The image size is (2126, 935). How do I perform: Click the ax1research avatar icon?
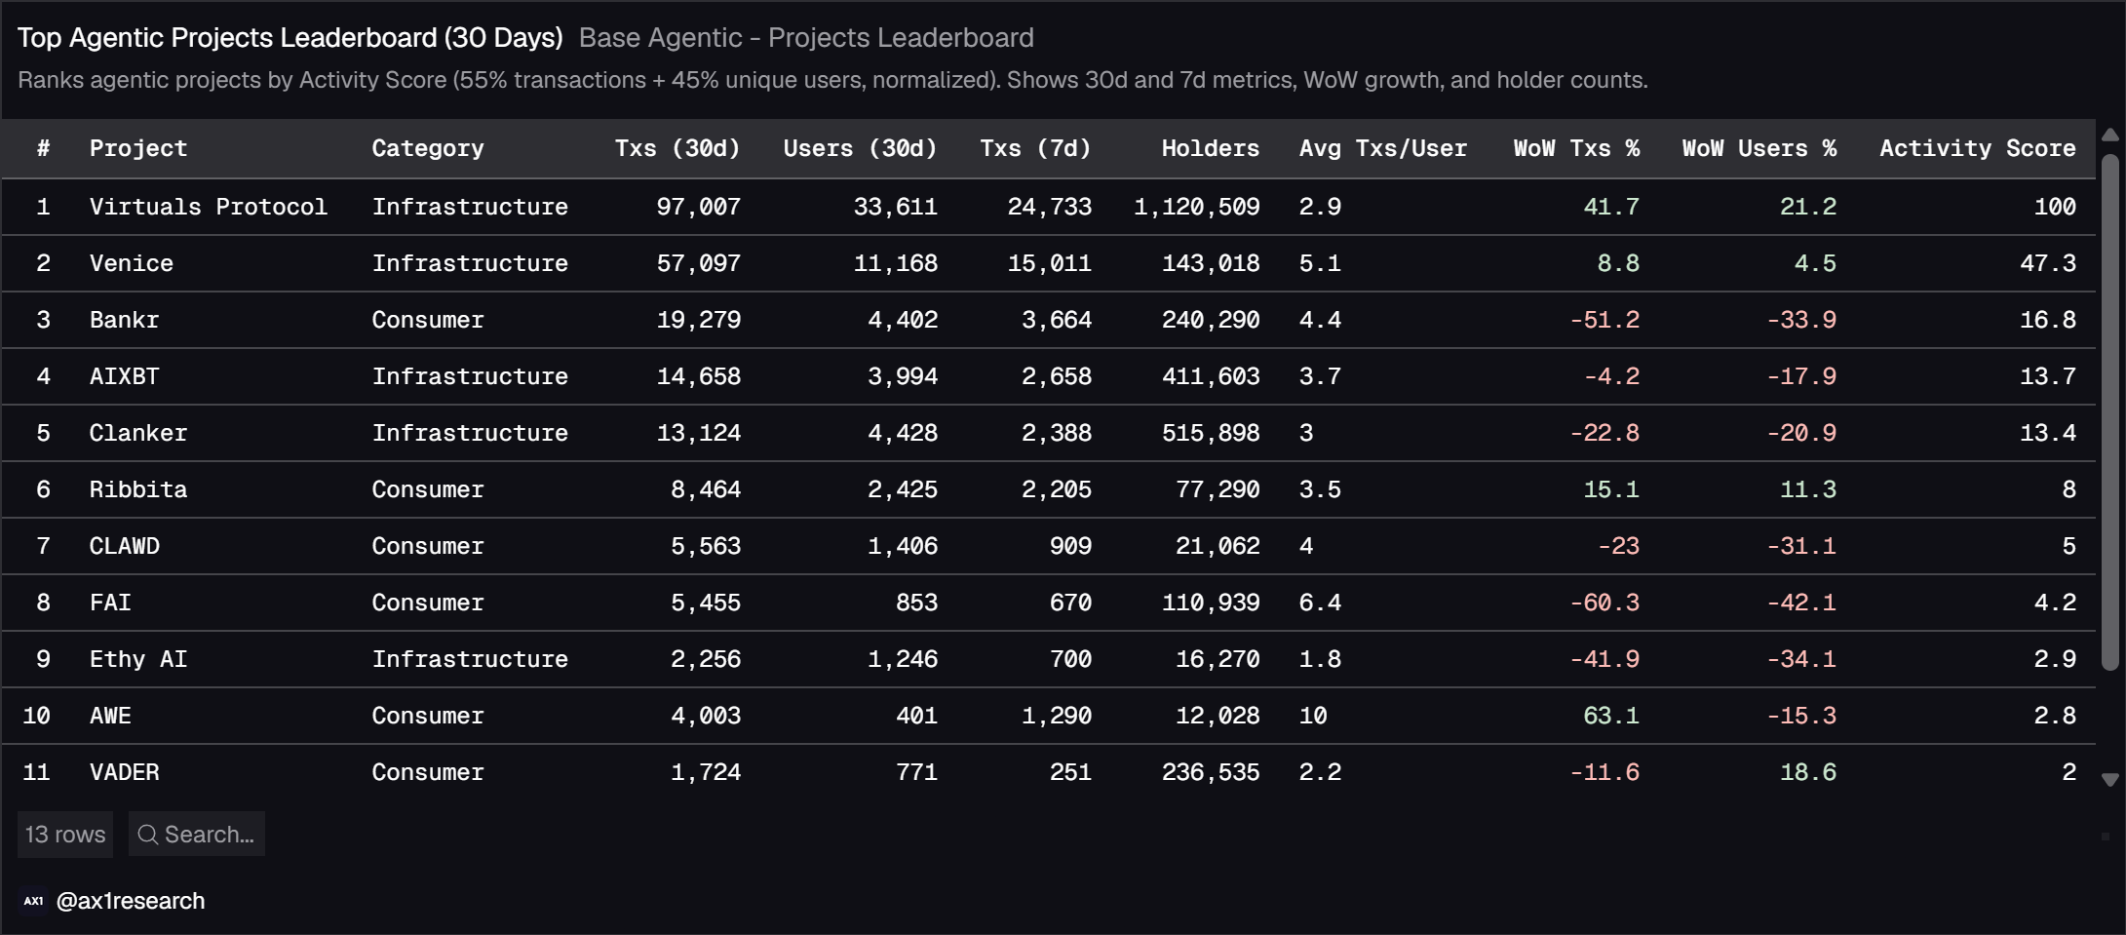pos(33,901)
